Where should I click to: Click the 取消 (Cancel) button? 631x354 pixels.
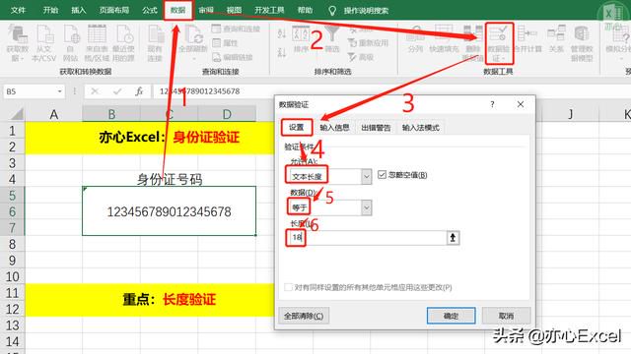[506, 316]
